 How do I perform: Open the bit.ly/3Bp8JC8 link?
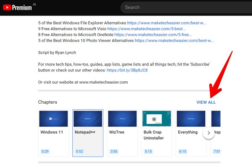pyautogui.click(x=127, y=70)
